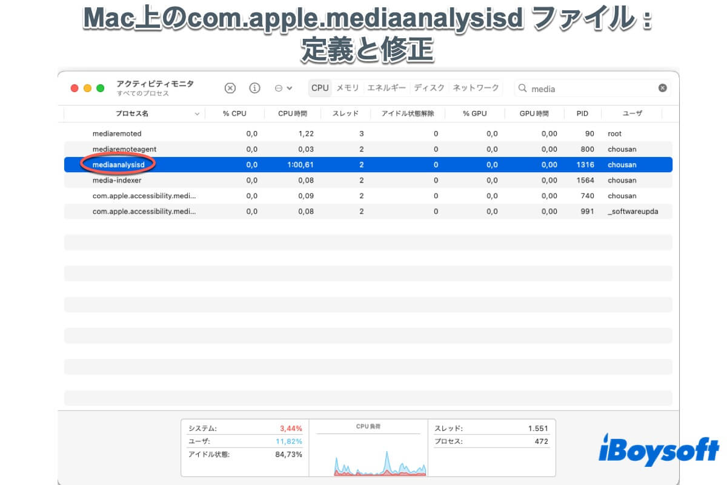The height and width of the screenshot is (485, 727).
Task: Switch to the CPU tab
Action: [320, 88]
